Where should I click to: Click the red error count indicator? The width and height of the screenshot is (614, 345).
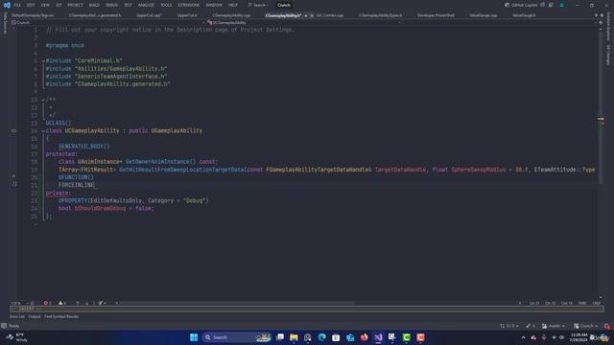[47, 303]
